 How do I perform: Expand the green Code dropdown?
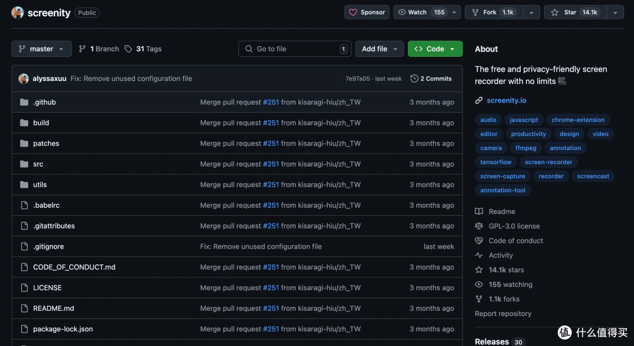coord(435,49)
